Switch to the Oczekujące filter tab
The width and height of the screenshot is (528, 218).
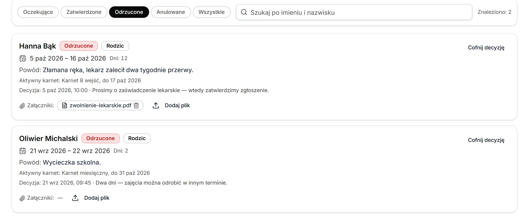coord(38,12)
